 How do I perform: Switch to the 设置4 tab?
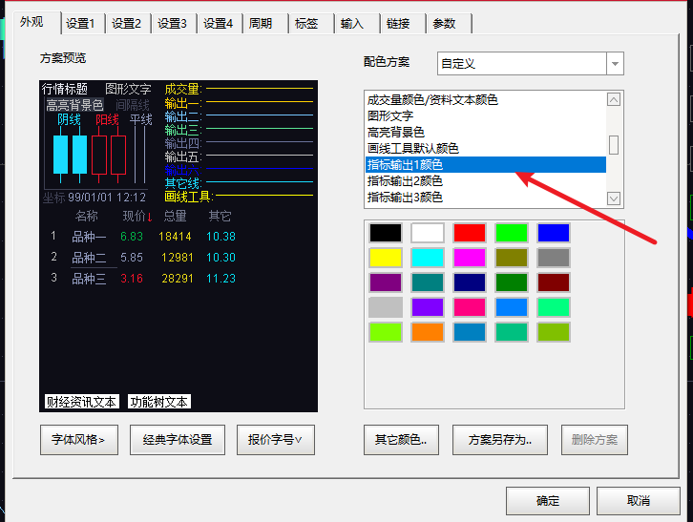[220, 24]
